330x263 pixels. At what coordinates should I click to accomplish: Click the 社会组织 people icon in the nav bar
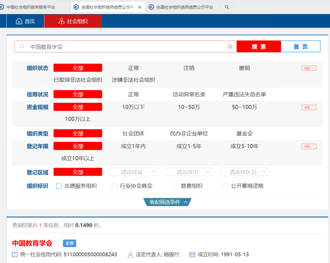[x=61, y=21]
